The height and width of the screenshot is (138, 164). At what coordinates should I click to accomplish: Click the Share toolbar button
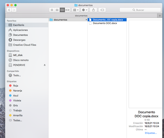pos(93,10)
